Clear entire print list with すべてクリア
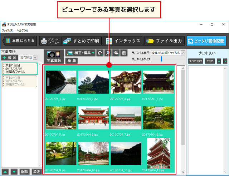Screen dimensions: 229x176 coord(196,61)
